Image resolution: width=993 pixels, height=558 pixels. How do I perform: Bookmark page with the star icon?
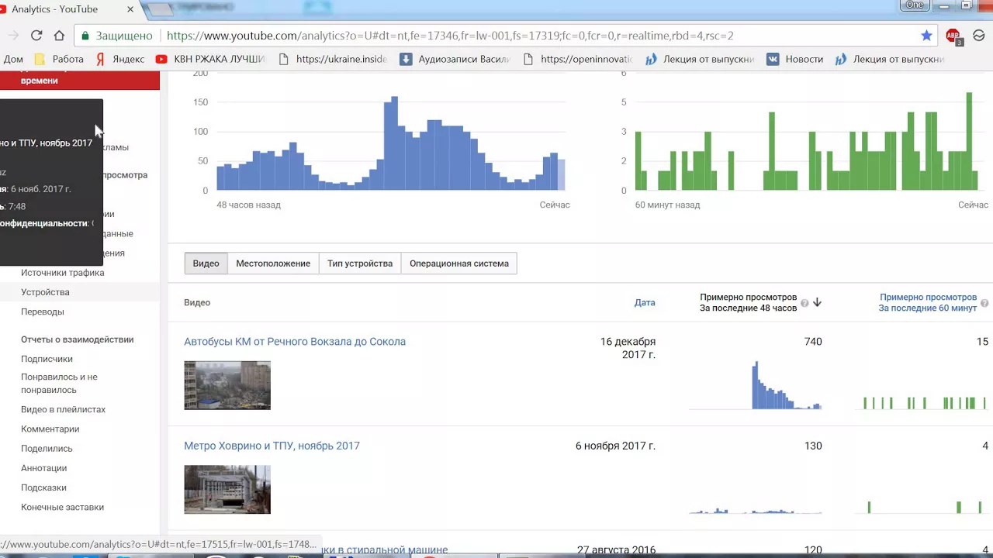pyautogui.click(x=926, y=36)
